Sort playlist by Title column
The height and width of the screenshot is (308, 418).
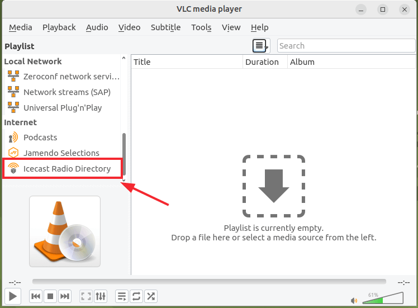(x=187, y=62)
